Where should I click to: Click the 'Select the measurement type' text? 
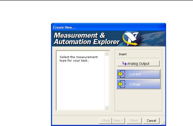click(x=79, y=59)
